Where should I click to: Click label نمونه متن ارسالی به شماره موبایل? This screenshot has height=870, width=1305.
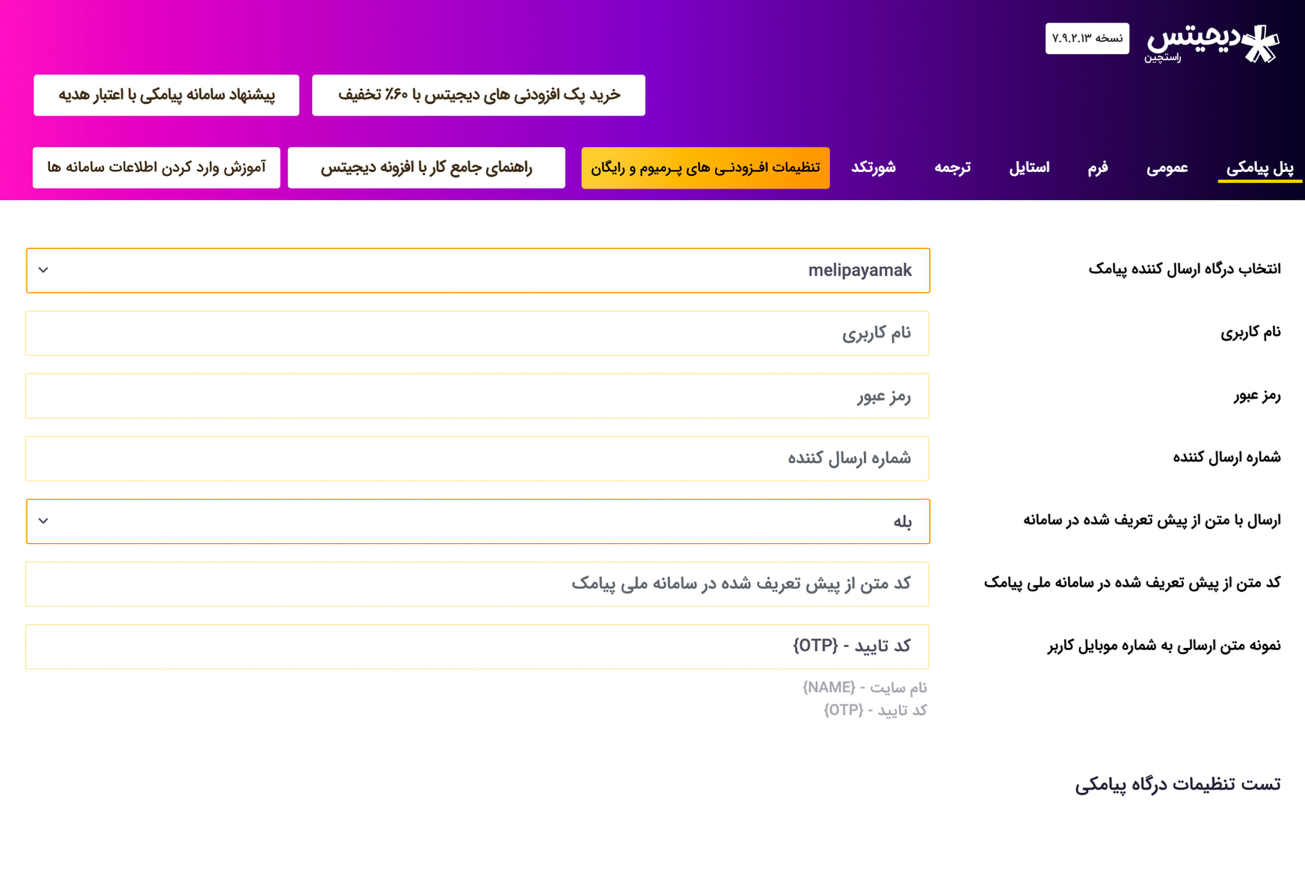(1164, 645)
